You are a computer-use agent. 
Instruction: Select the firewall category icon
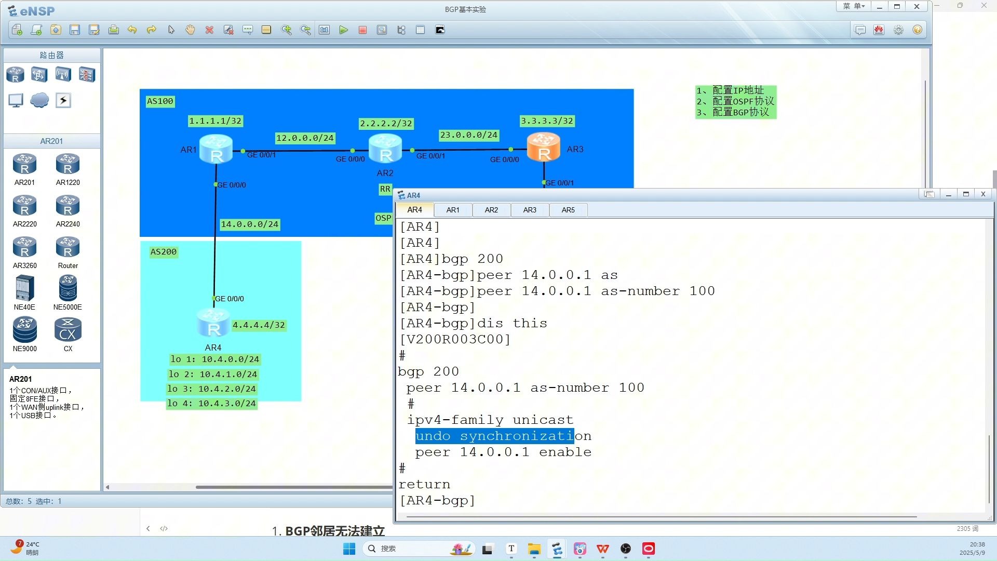point(87,75)
